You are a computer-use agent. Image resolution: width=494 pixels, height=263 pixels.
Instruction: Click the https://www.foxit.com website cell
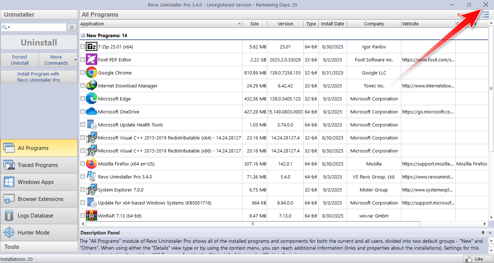pos(428,60)
